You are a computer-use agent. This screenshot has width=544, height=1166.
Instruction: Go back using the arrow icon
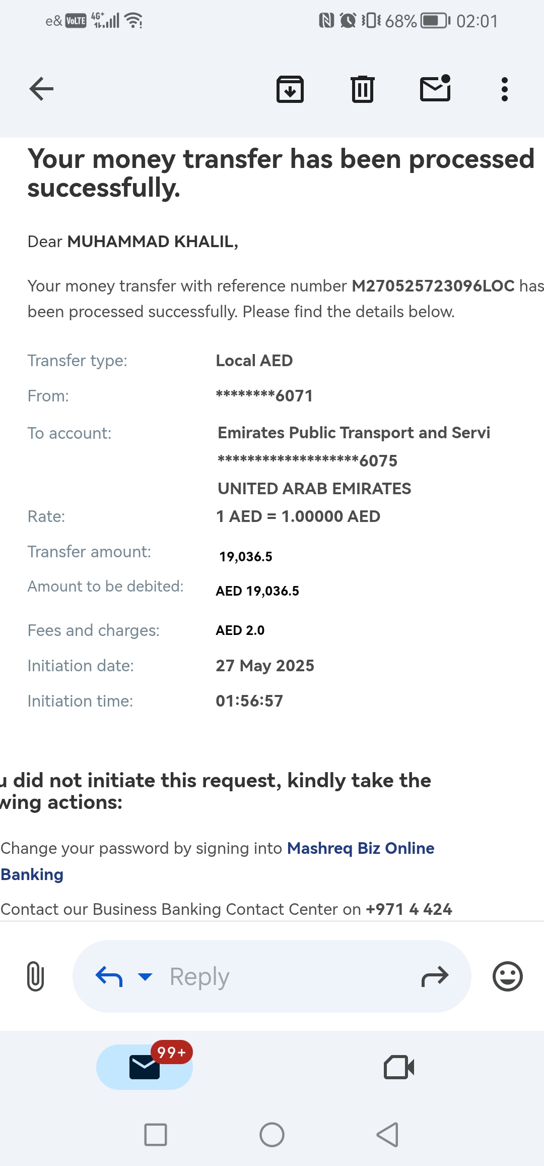click(x=41, y=89)
